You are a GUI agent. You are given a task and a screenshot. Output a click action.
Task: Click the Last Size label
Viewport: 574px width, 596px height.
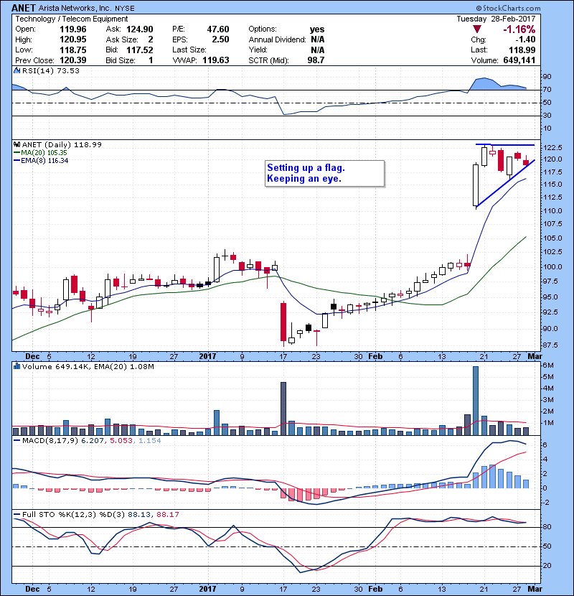(189, 50)
